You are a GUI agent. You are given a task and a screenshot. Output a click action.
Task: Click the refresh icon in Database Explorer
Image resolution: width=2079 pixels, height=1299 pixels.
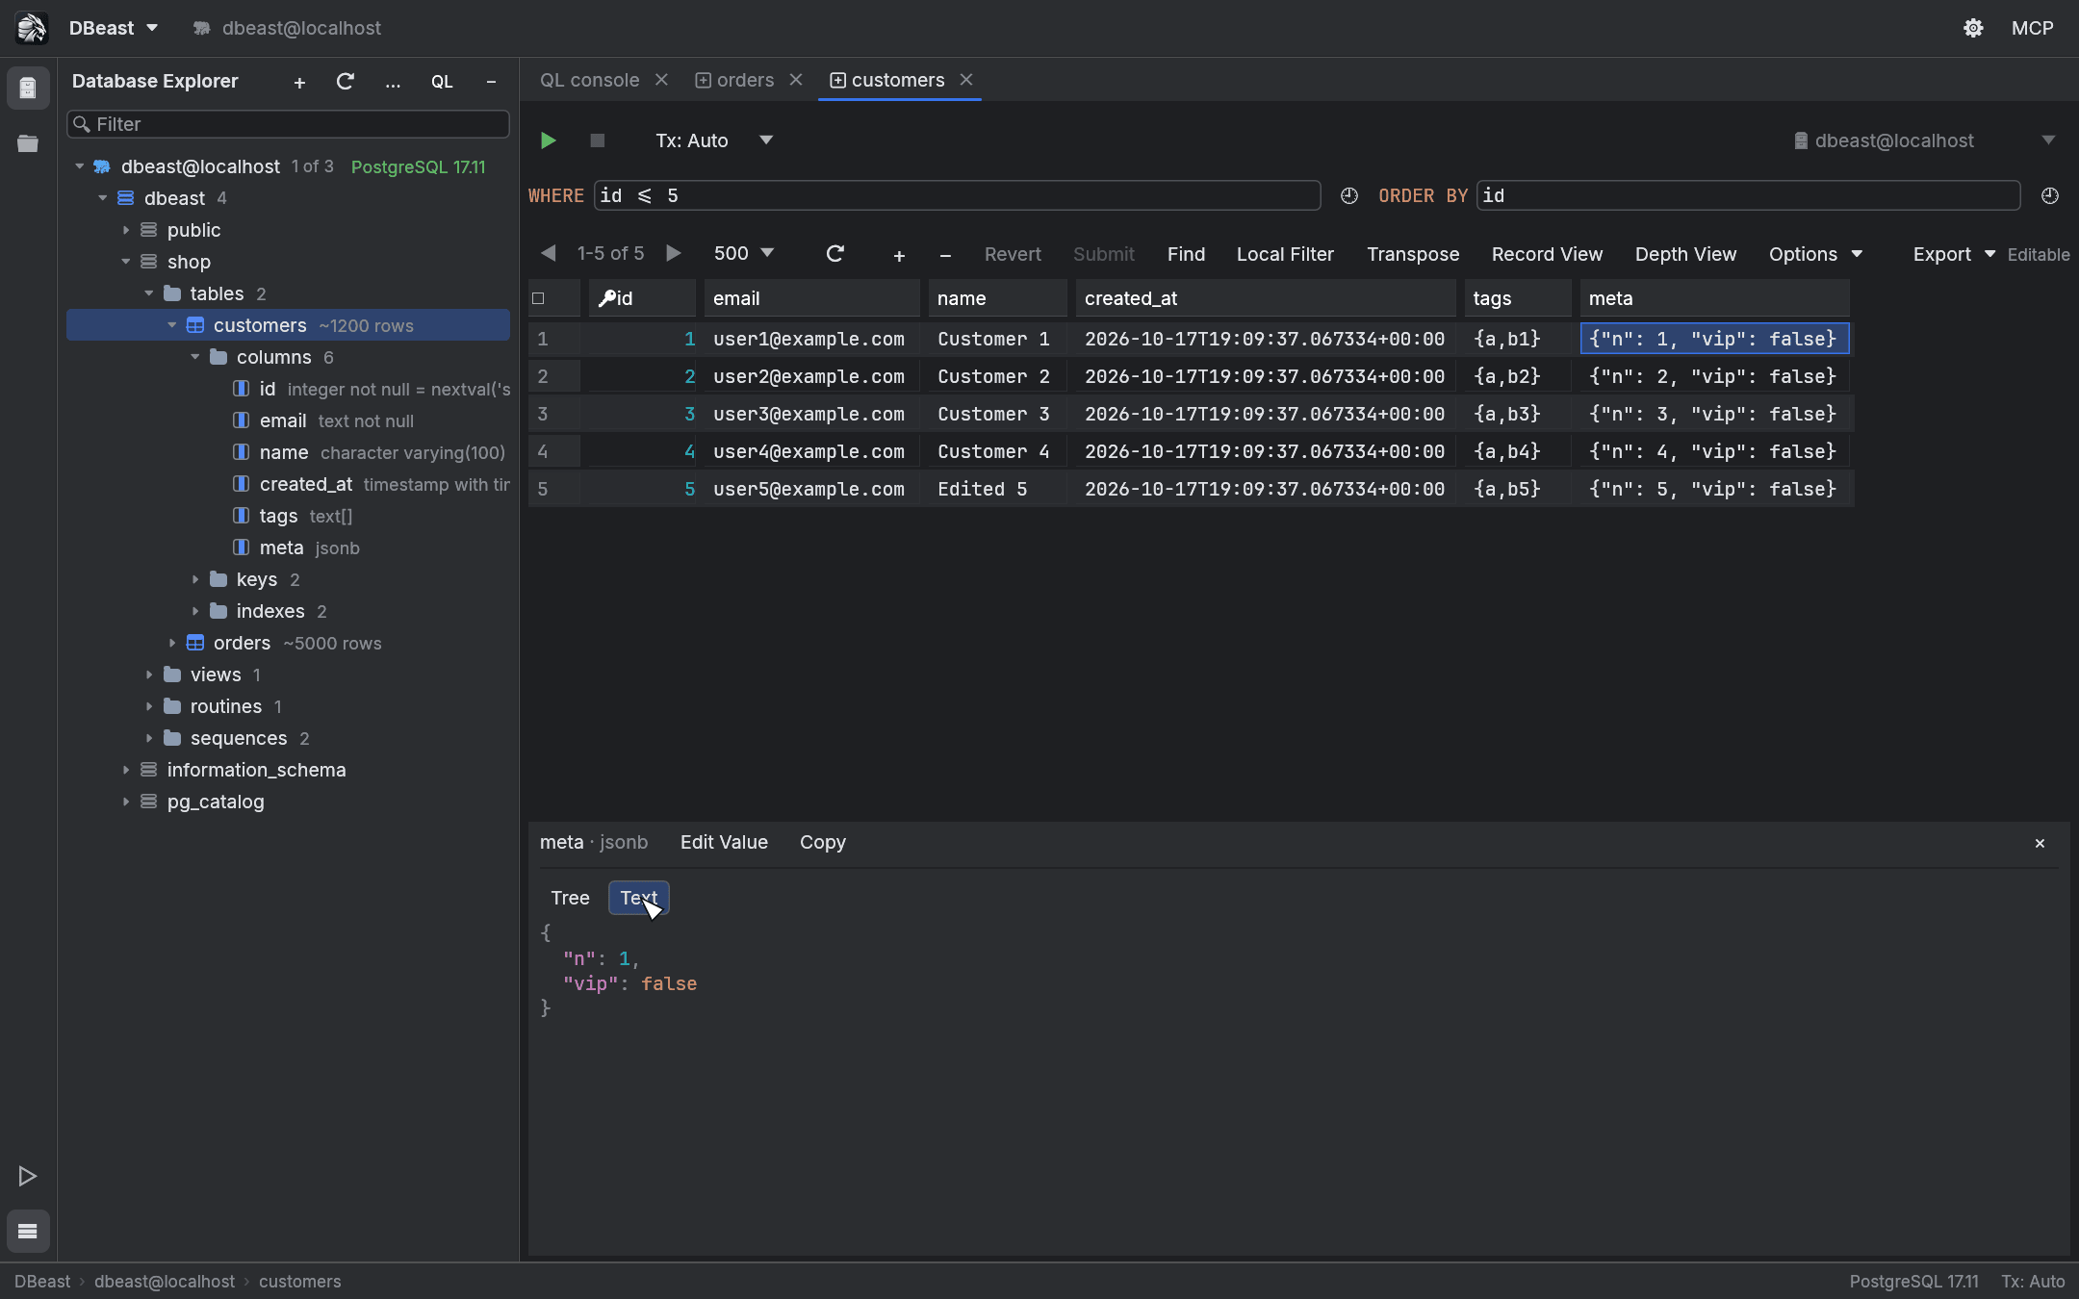click(345, 82)
